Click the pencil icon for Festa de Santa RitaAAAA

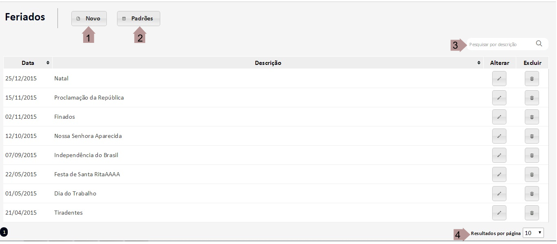499,175
